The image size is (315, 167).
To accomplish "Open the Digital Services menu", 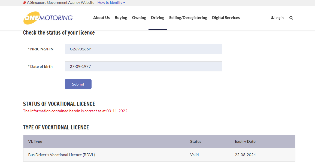I will pyautogui.click(x=226, y=18).
